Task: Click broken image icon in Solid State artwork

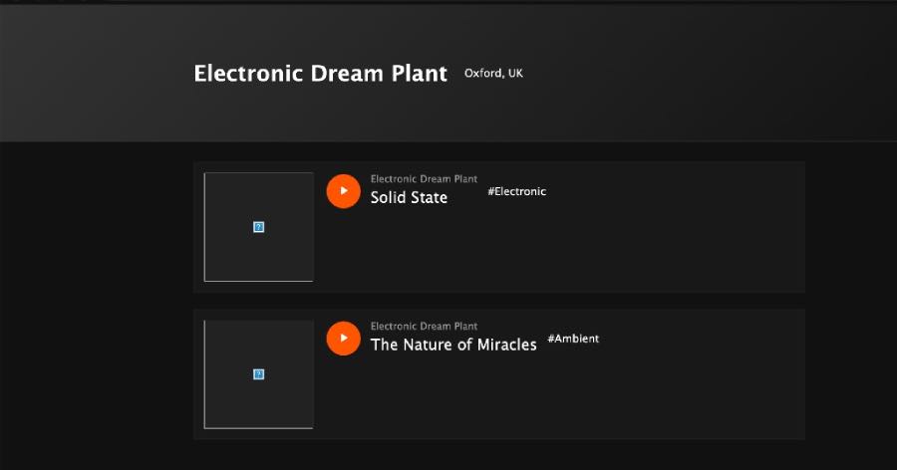Action: pyautogui.click(x=259, y=227)
